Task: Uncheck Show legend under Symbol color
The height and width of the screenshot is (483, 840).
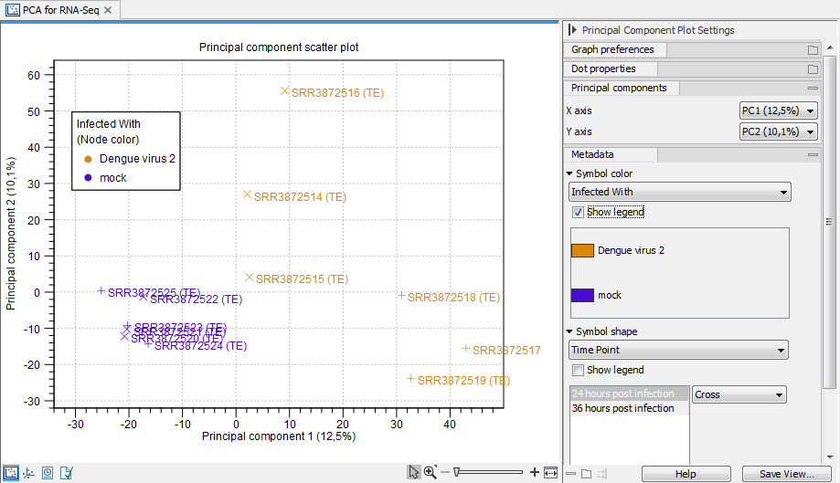Action: click(578, 212)
